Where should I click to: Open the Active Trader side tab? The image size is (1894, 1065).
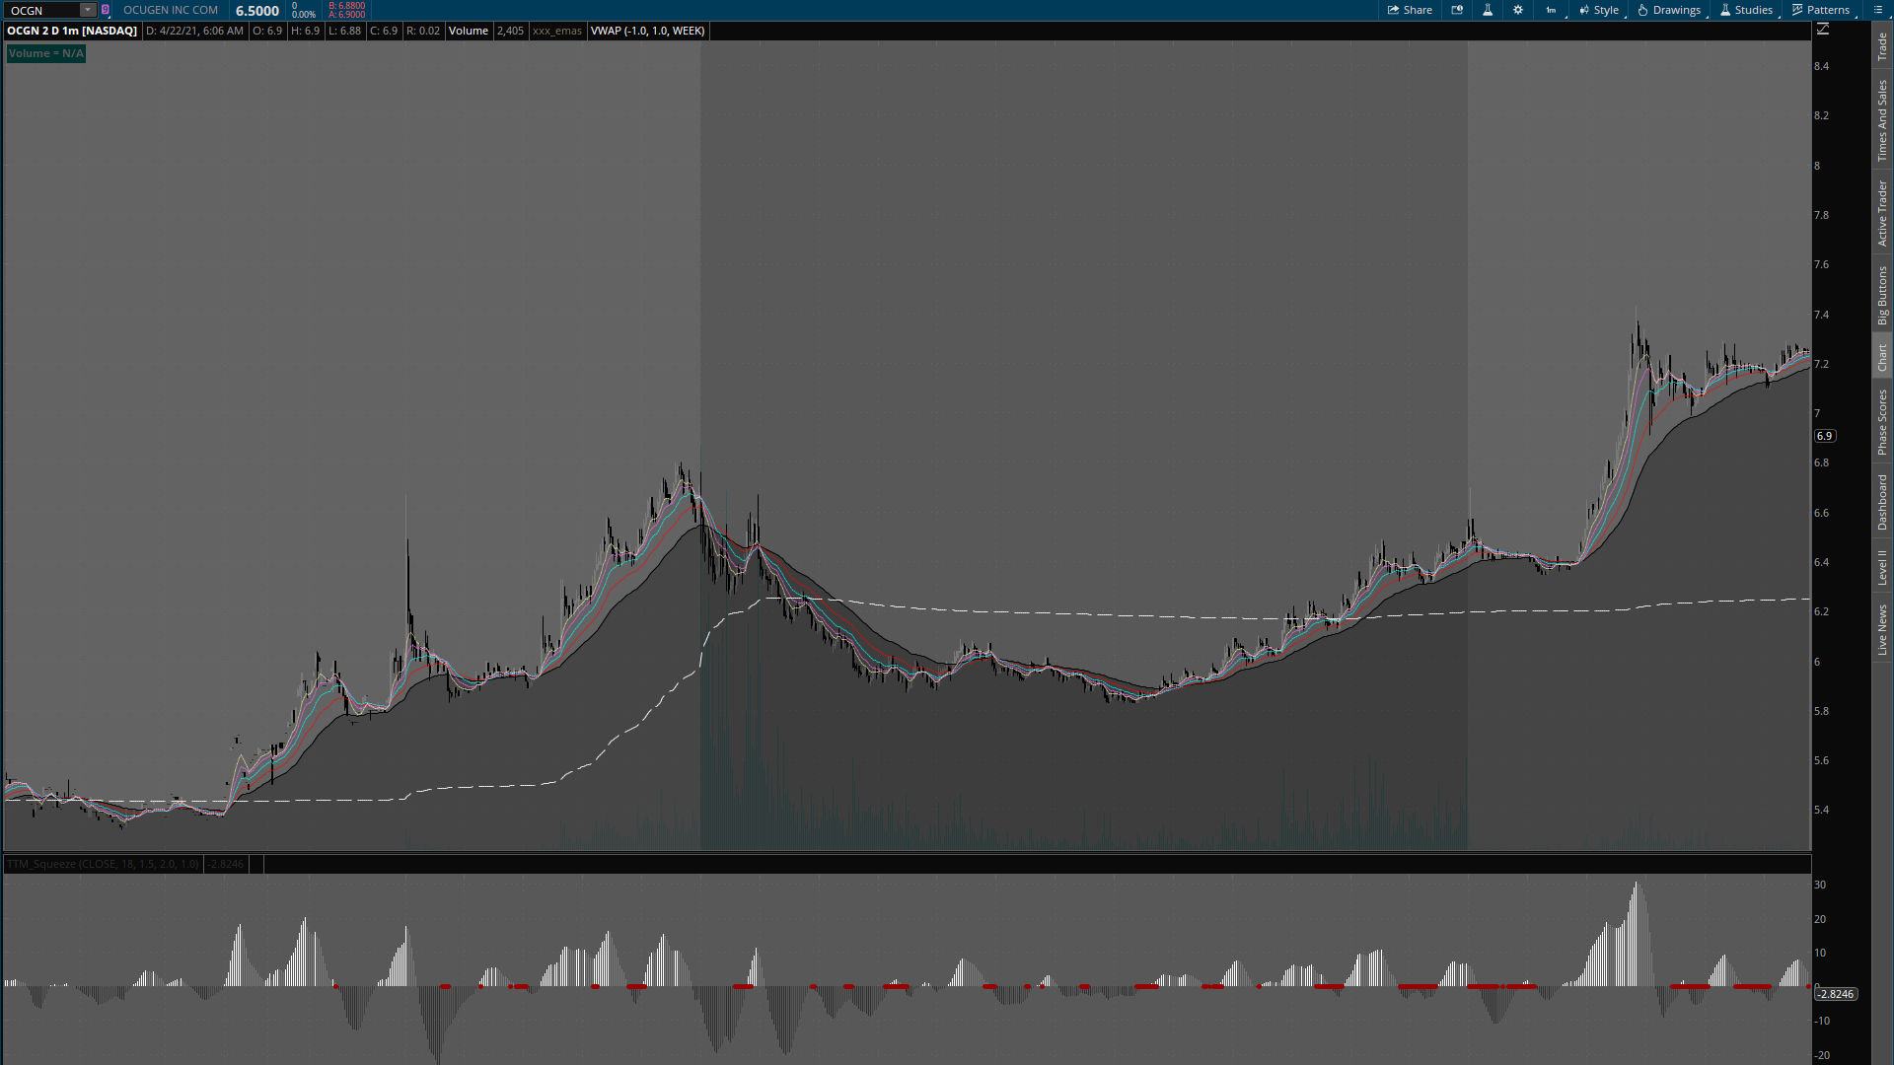pos(1882,213)
